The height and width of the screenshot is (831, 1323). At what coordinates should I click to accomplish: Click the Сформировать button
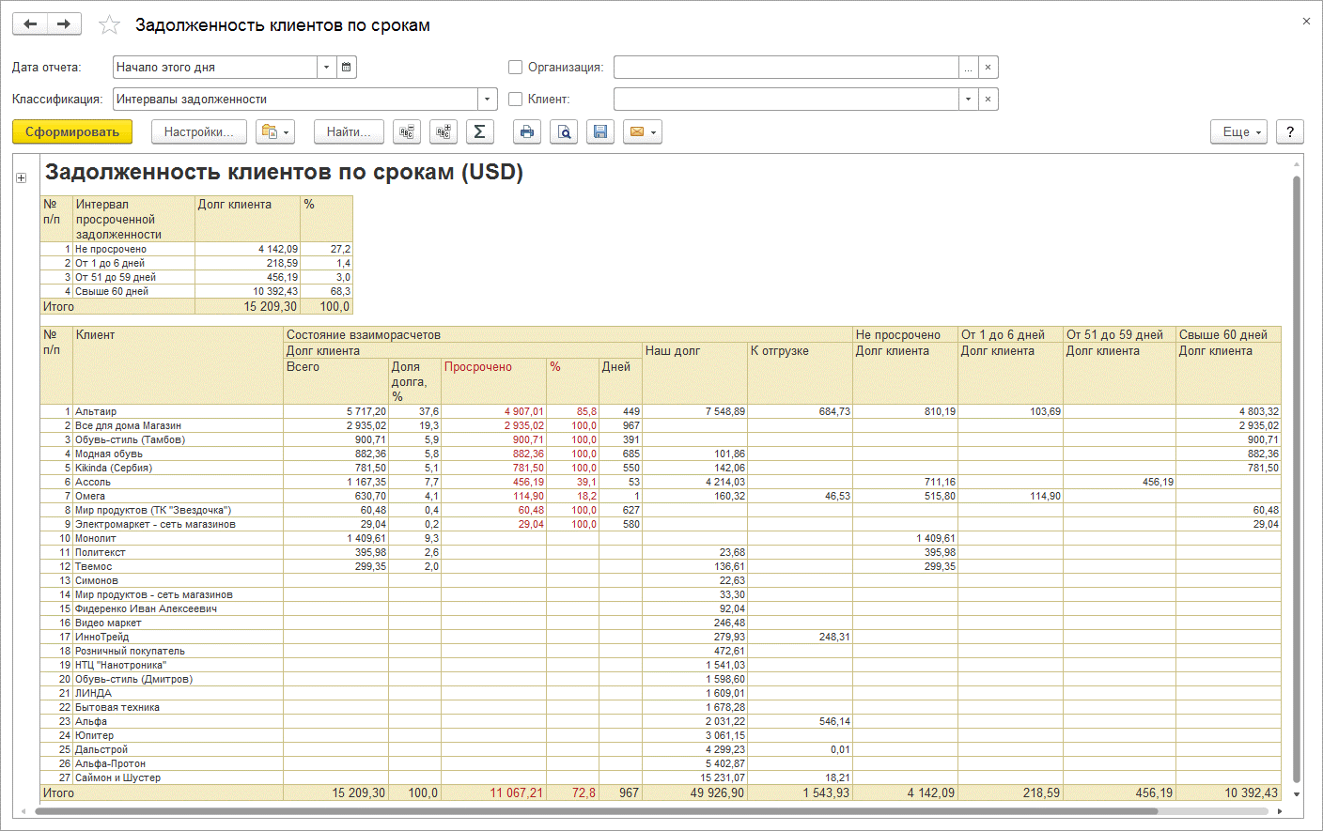(72, 132)
